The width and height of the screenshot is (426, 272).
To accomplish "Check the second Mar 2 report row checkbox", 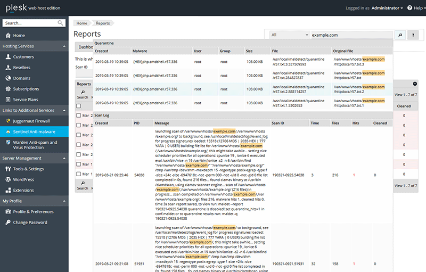I will (78, 125).
